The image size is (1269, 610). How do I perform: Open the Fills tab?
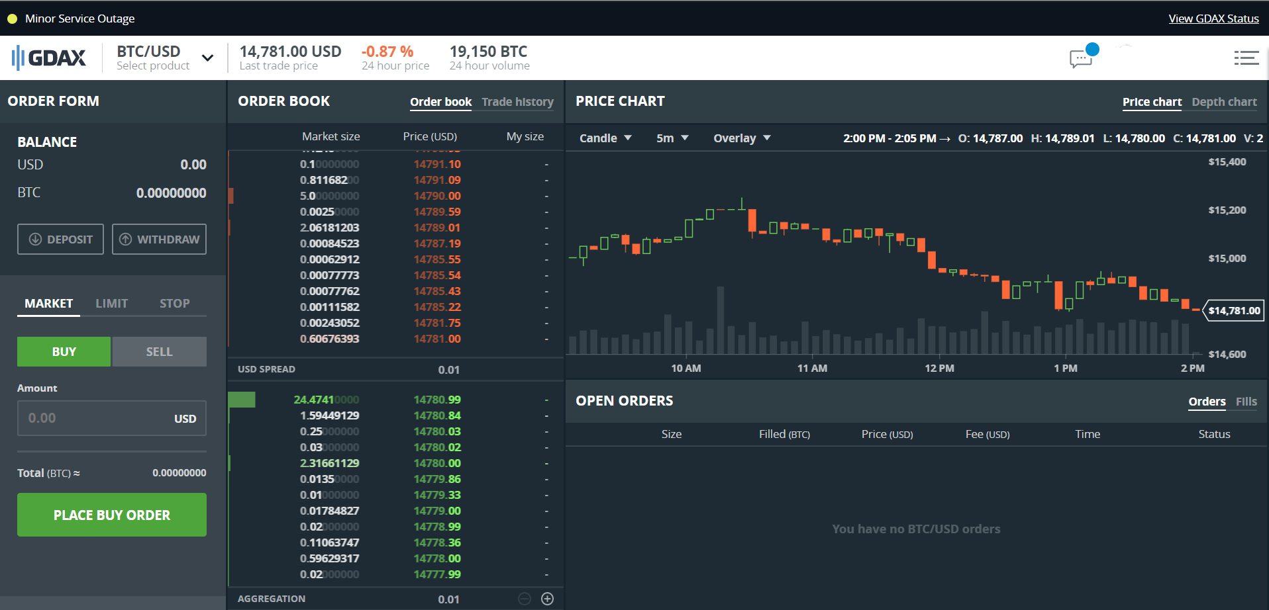pyautogui.click(x=1246, y=402)
